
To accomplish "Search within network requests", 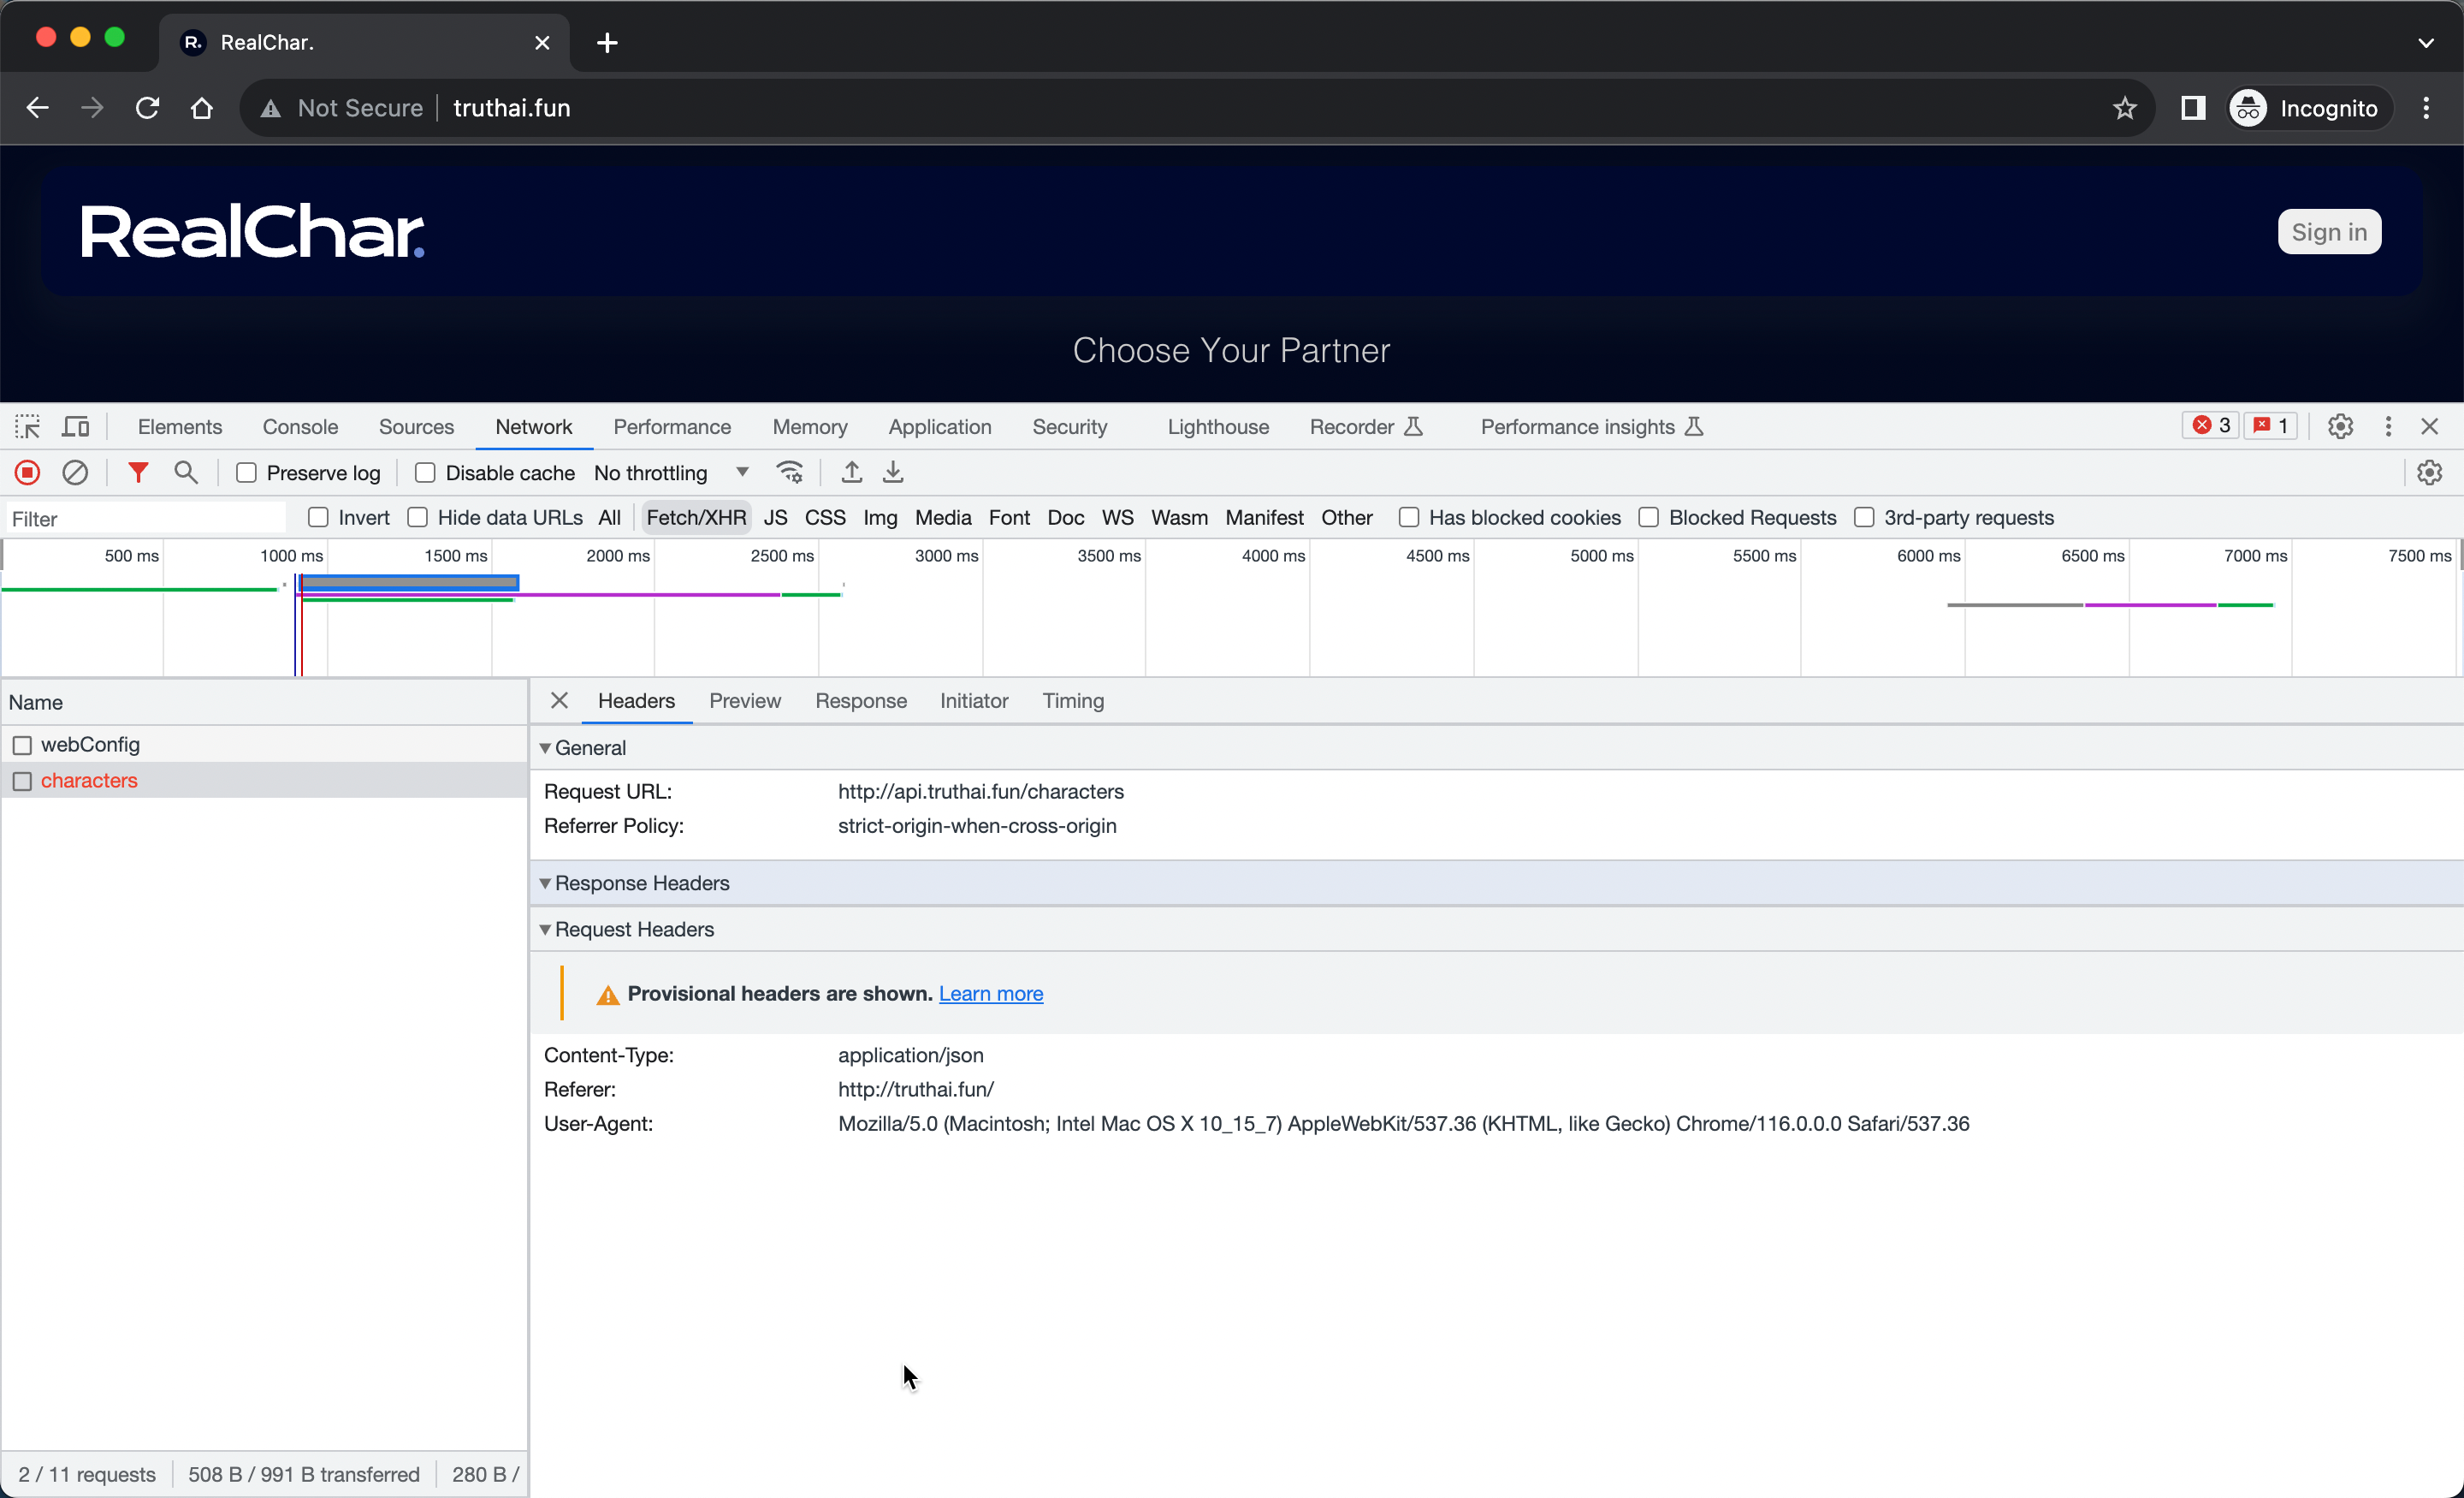I will point(186,472).
